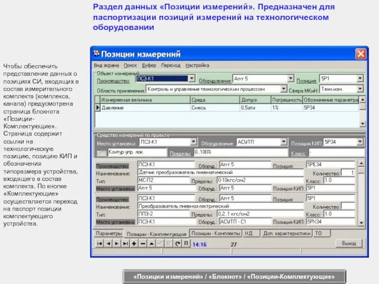Image resolution: width=379 pixels, height=284 pixels.
Task: Click the 1% Погрешность cell
Action: (x=287, y=108)
